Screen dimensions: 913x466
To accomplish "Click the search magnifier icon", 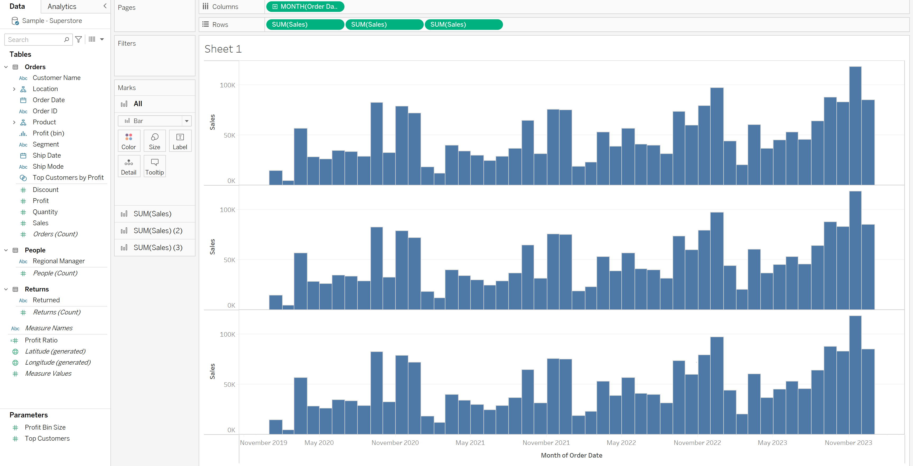I will click(x=66, y=39).
